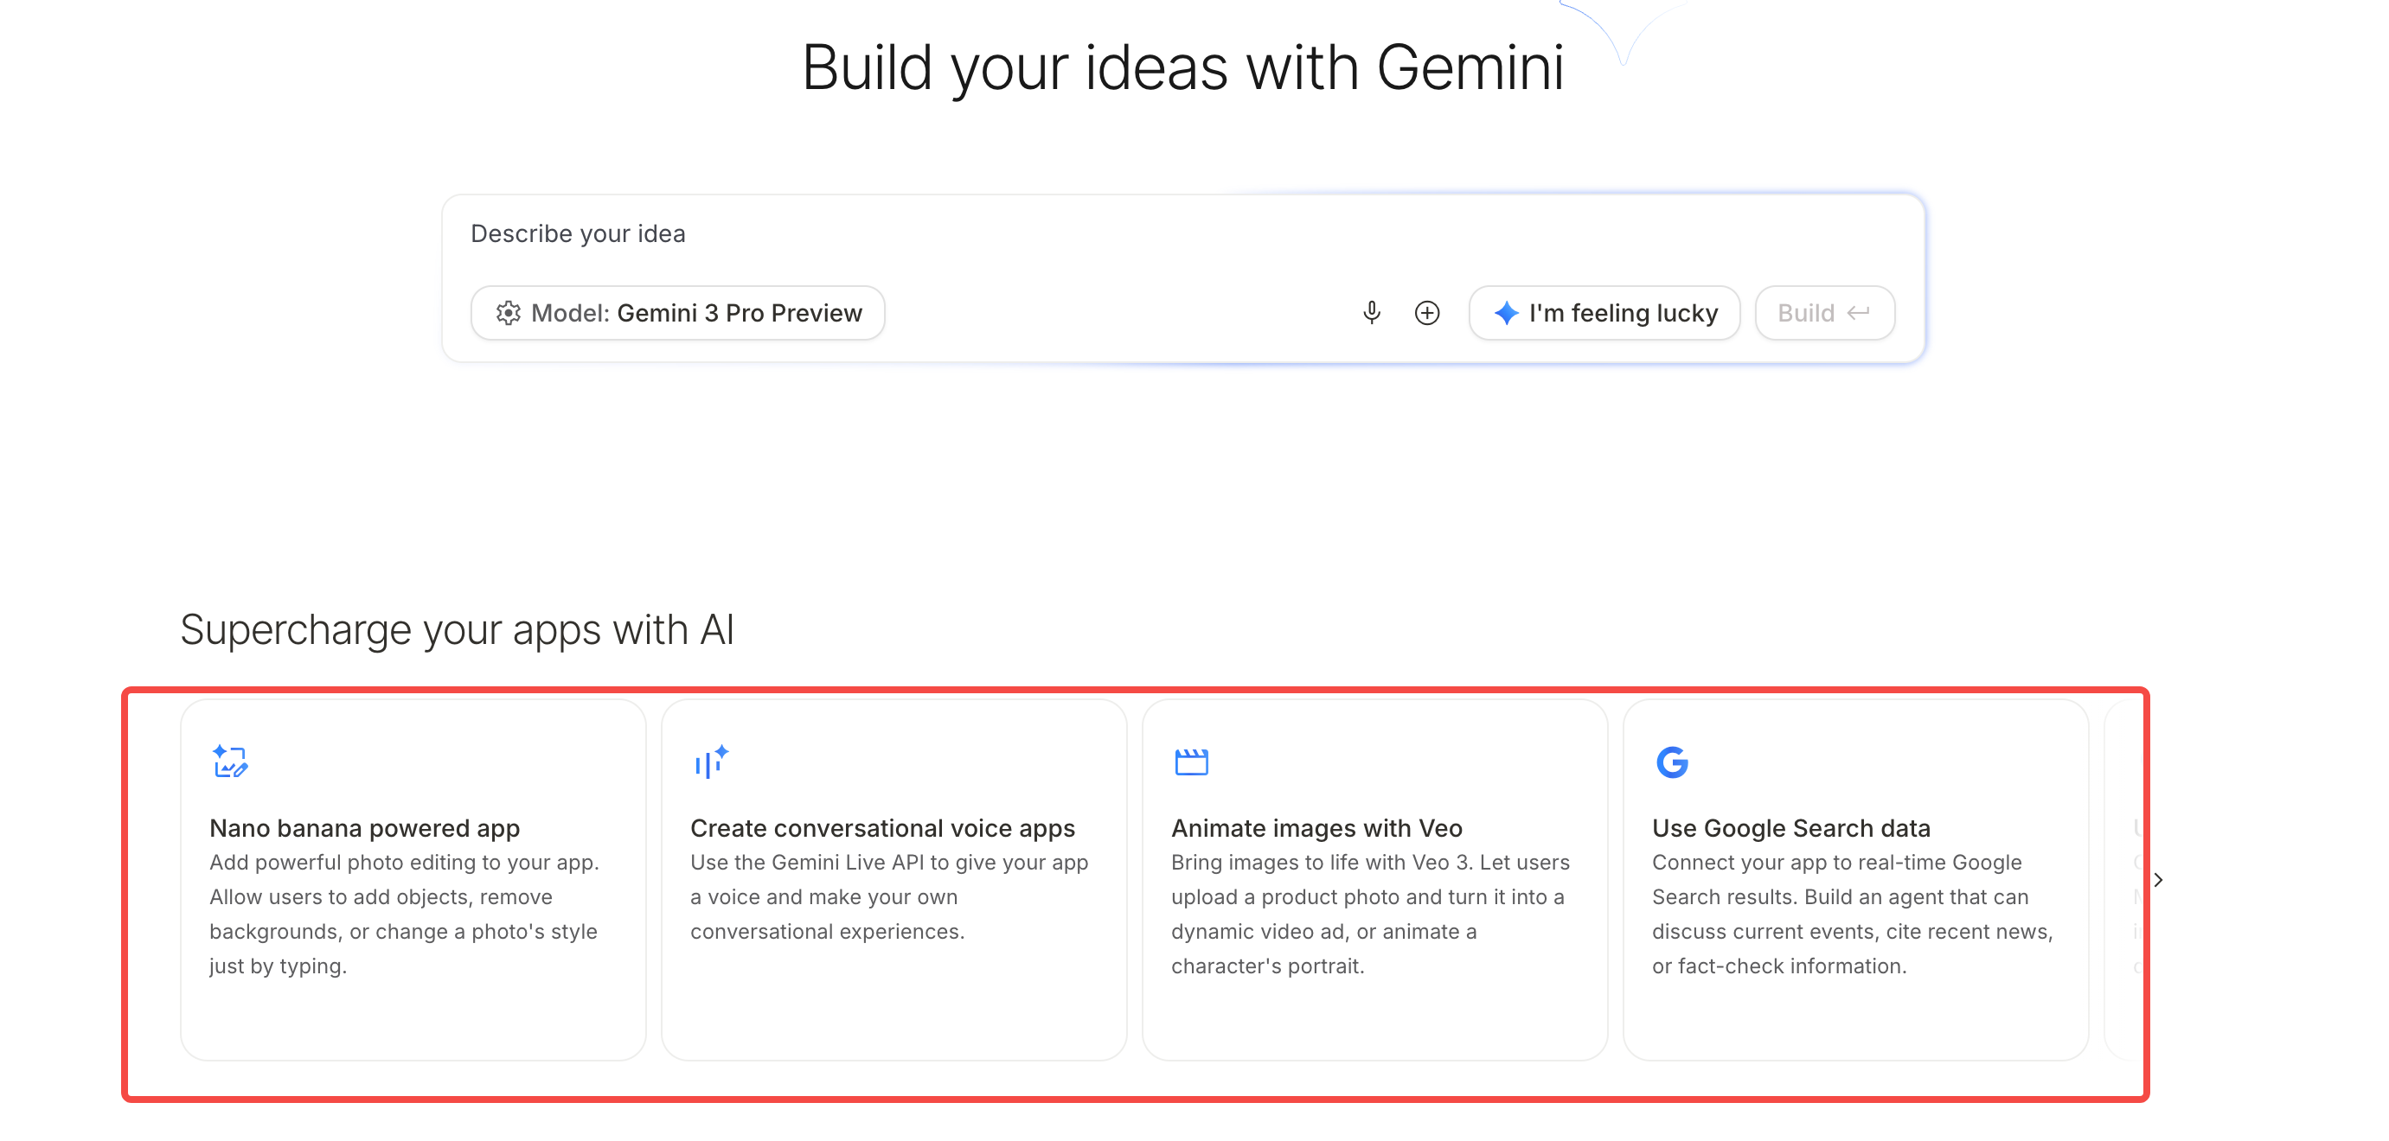Choose Create conversational voice apps card
Image resolution: width=2389 pixels, height=1141 pixels.
893,1010
